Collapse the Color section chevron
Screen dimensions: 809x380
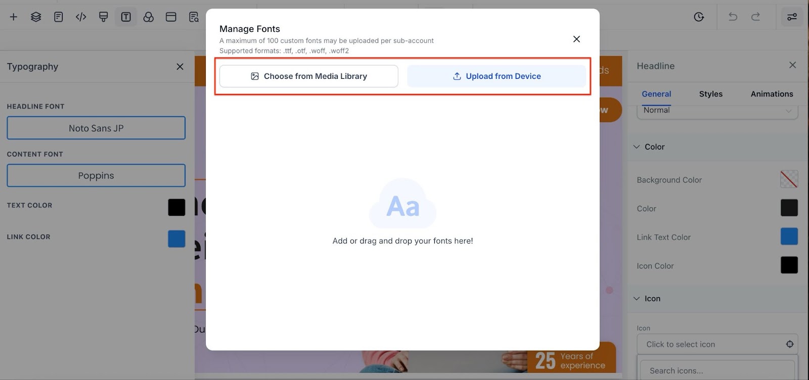[637, 147]
